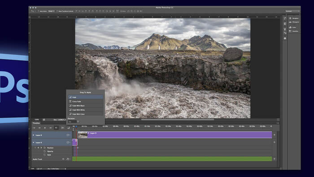Open the Navigator panel
This screenshot has height=177, width=314.
(294, 18)
